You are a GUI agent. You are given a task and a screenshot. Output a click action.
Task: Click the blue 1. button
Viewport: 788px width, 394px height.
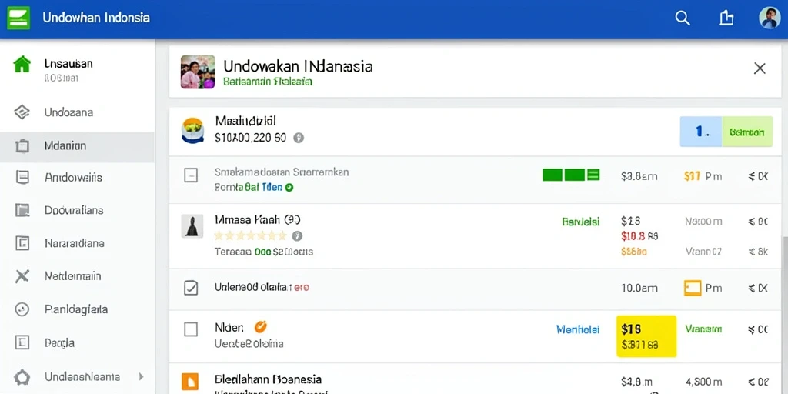click(700, 132)
